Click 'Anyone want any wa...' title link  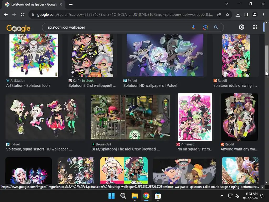pyautogui.click(x=239, y=149)
